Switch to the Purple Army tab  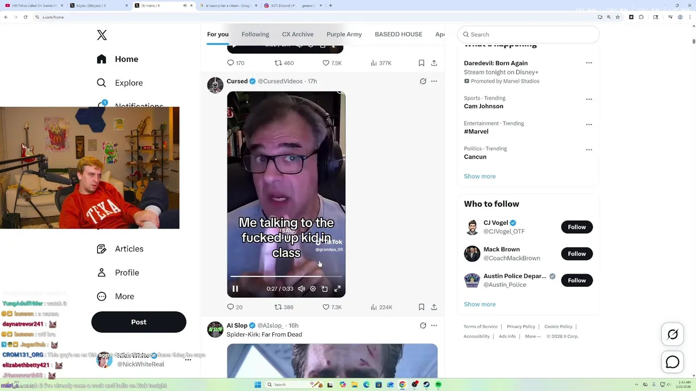point(344,34)
